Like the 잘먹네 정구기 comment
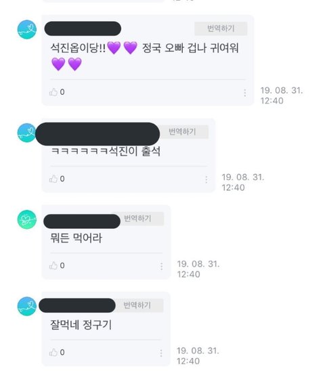The width and height of the screenshot is (325, 371). [53, 352]
